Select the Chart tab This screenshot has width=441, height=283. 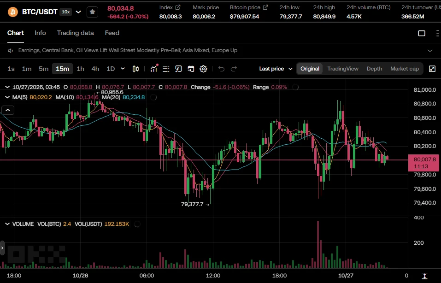(x=16, y=33)
